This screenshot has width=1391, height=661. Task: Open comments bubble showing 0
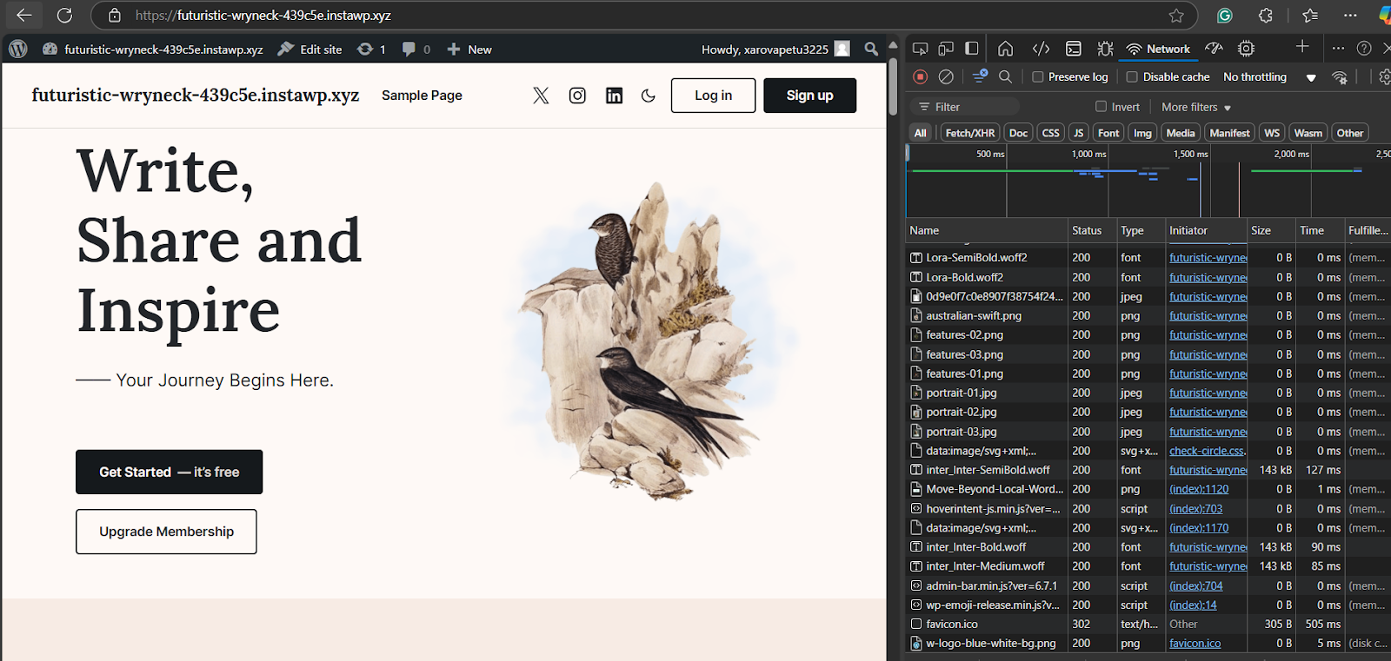click(x=416, y=50)
